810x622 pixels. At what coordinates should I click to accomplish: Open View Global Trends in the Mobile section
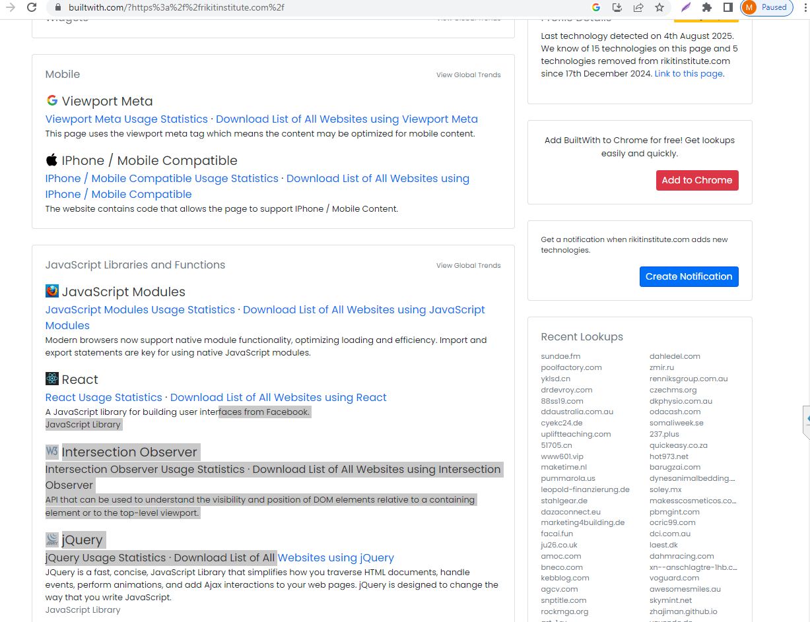coord(468,75)
